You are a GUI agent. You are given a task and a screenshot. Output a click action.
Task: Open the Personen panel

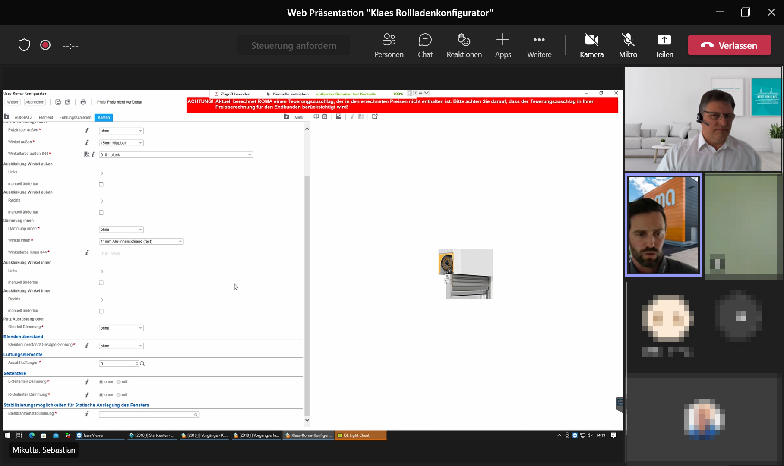[389, 45]
